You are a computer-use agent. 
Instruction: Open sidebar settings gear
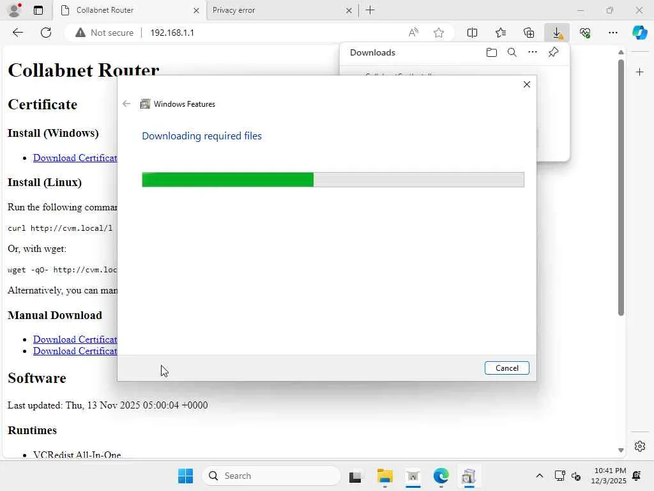coord(640,446)
